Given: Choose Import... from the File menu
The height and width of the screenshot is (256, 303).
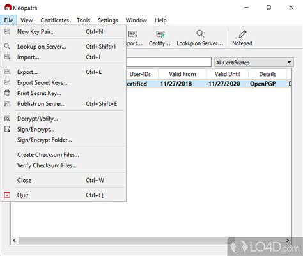Looking at the screenshot, I should click(63, 57).
